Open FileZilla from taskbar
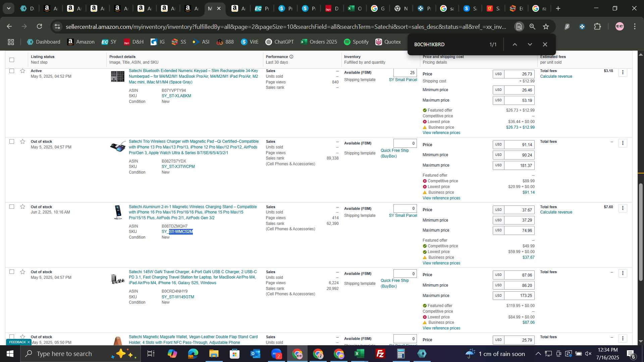The image size is (644, 362). click(380, 354)
